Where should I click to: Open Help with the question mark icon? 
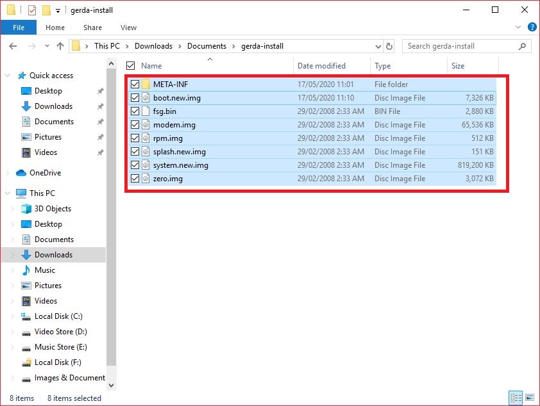pyautogui.click(x=532, y=27)
